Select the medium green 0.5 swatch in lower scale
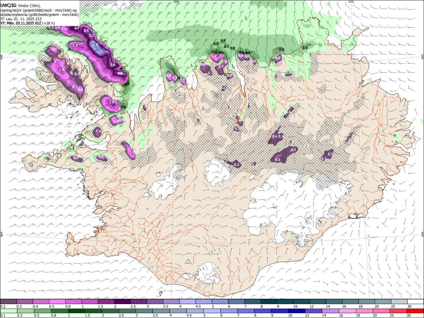This screenshot has height=318, width=424. click(42, 311)
